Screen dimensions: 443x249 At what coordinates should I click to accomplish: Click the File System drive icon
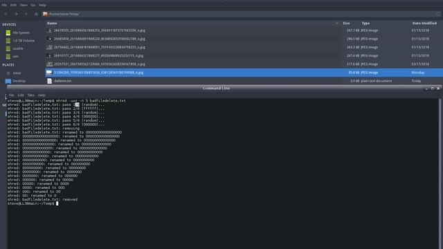point(8,33)
